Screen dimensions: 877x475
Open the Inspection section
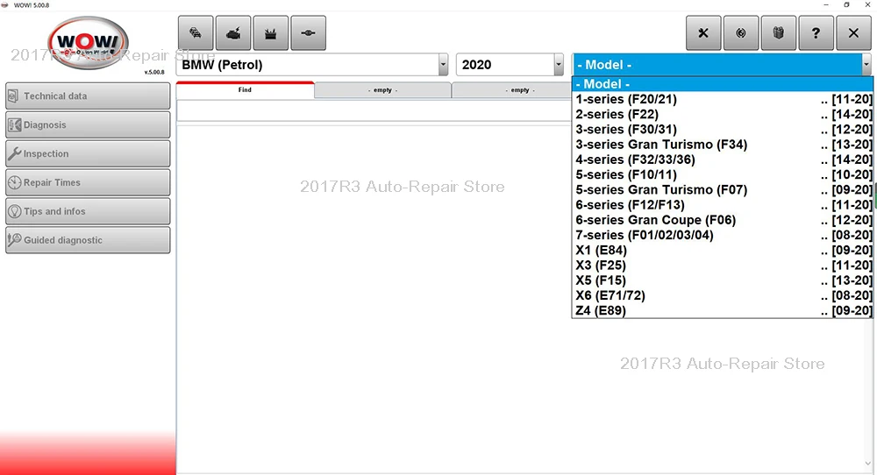point(88,153)
